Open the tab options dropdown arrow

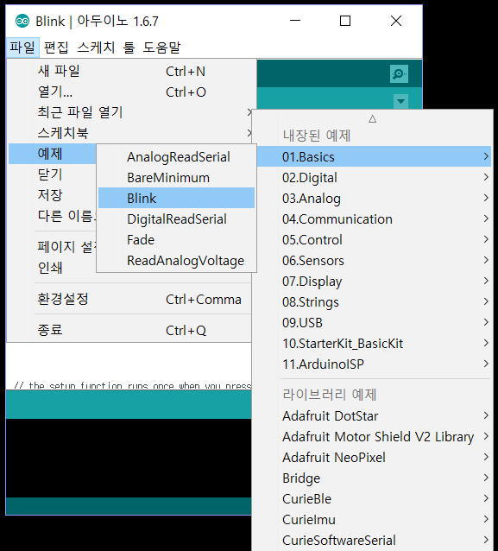tap(400, 102)
